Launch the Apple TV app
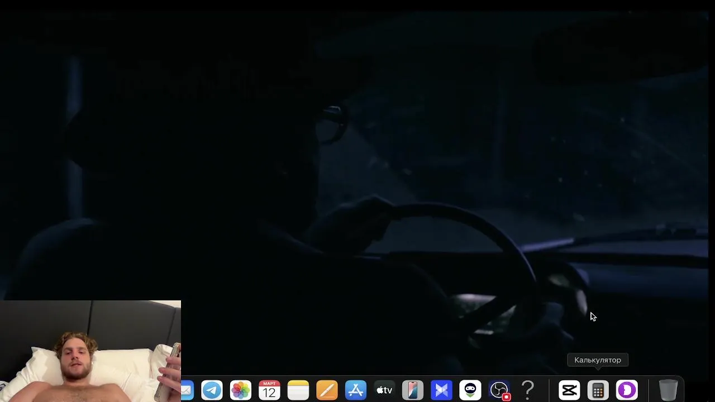This screenshot has height=402, width=715. pyautogui.click(x=384, y=390)
